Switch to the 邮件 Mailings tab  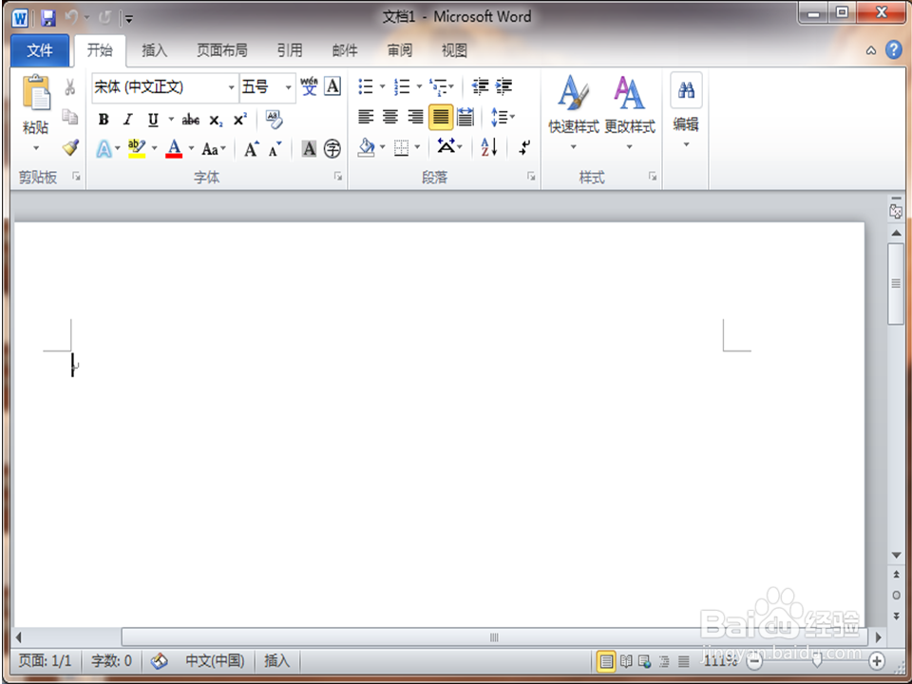pyautogui.click(x=344, y=50)
